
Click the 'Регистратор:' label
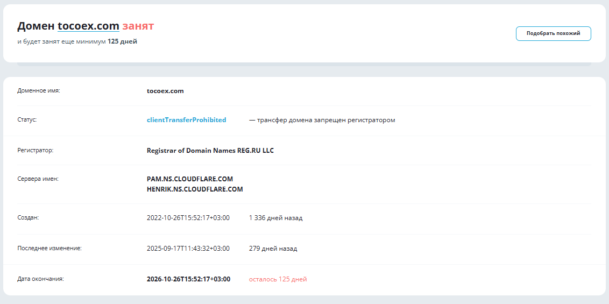coord(36,150)
